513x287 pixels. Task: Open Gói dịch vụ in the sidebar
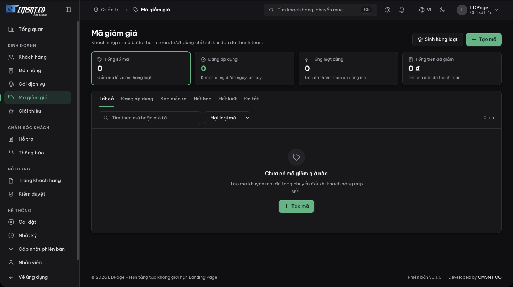38,84
